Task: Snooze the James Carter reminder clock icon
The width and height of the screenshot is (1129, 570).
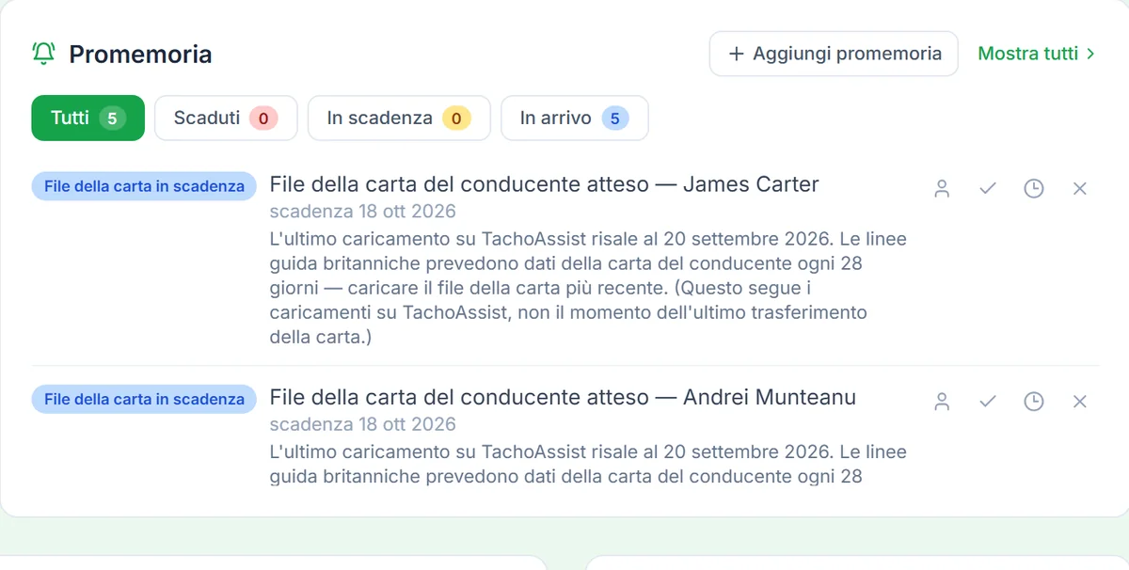Action: [1034, 188]
